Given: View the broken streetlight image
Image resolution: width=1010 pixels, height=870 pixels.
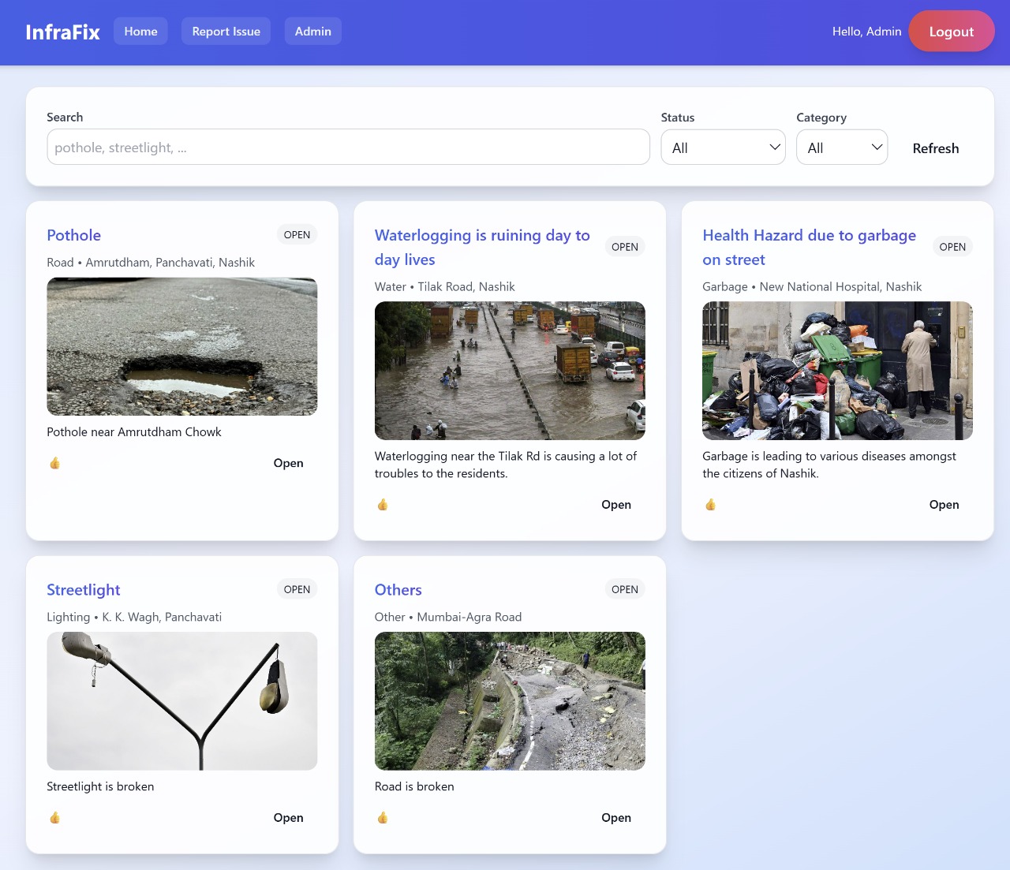Looking at the screenshot, I should [182, 700].
